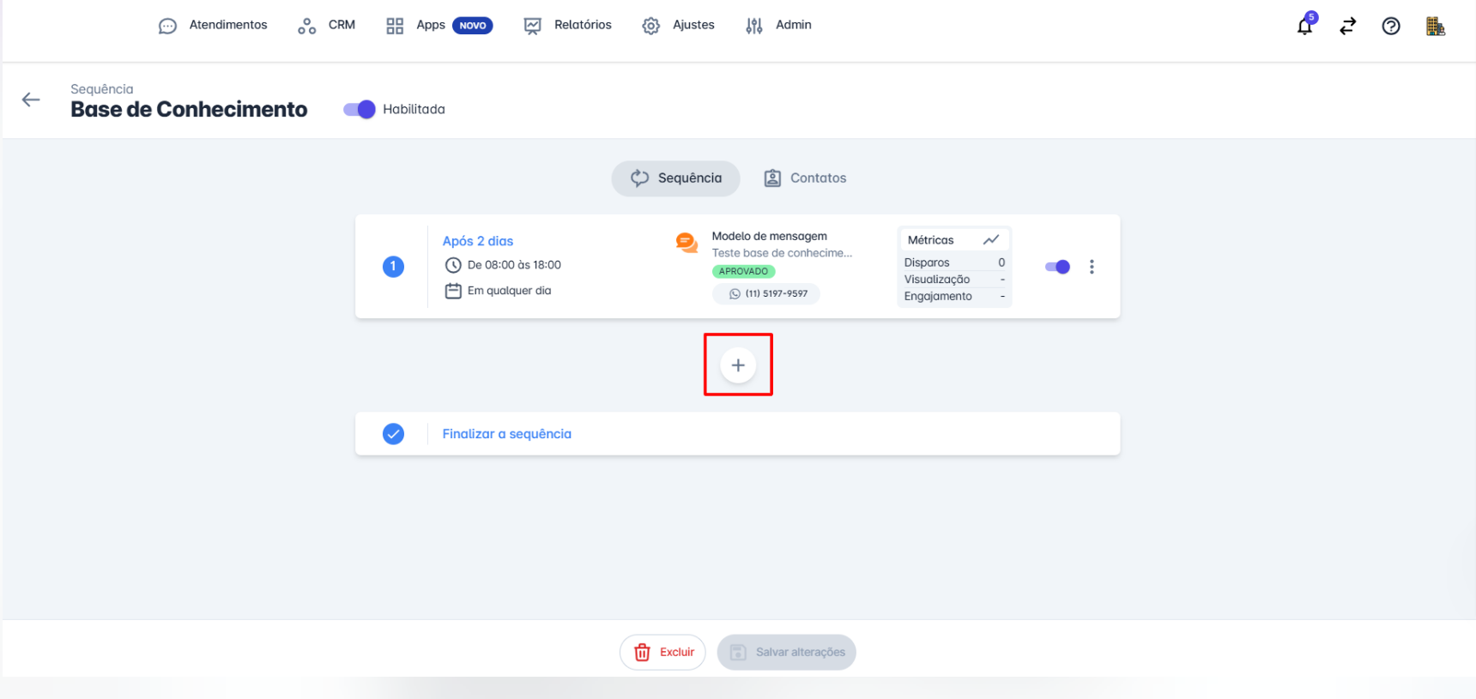Click the Métricas chart icon
This screenshot has width=1476, height=699.
coord(990,240)
